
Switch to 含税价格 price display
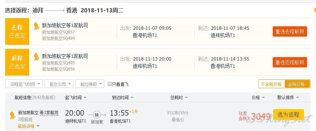297,84
